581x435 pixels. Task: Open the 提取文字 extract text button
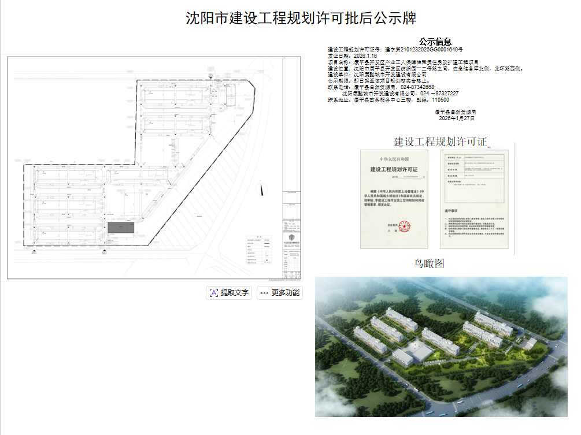[x=228, y=293]
